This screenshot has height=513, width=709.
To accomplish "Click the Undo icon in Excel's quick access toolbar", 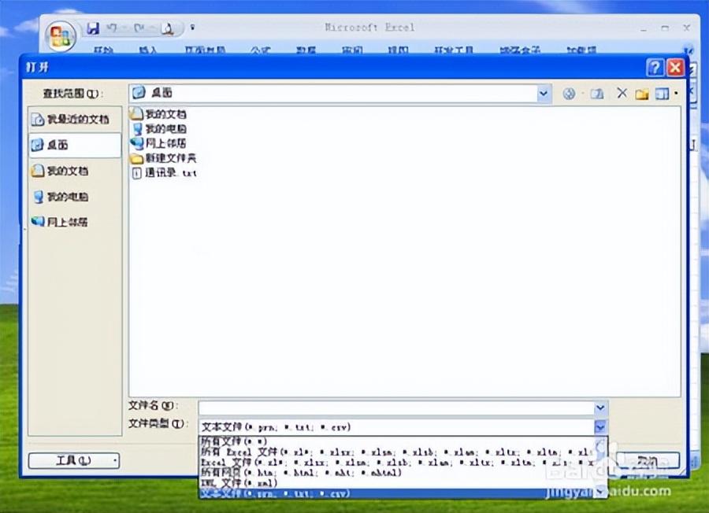I will point(111,28).
